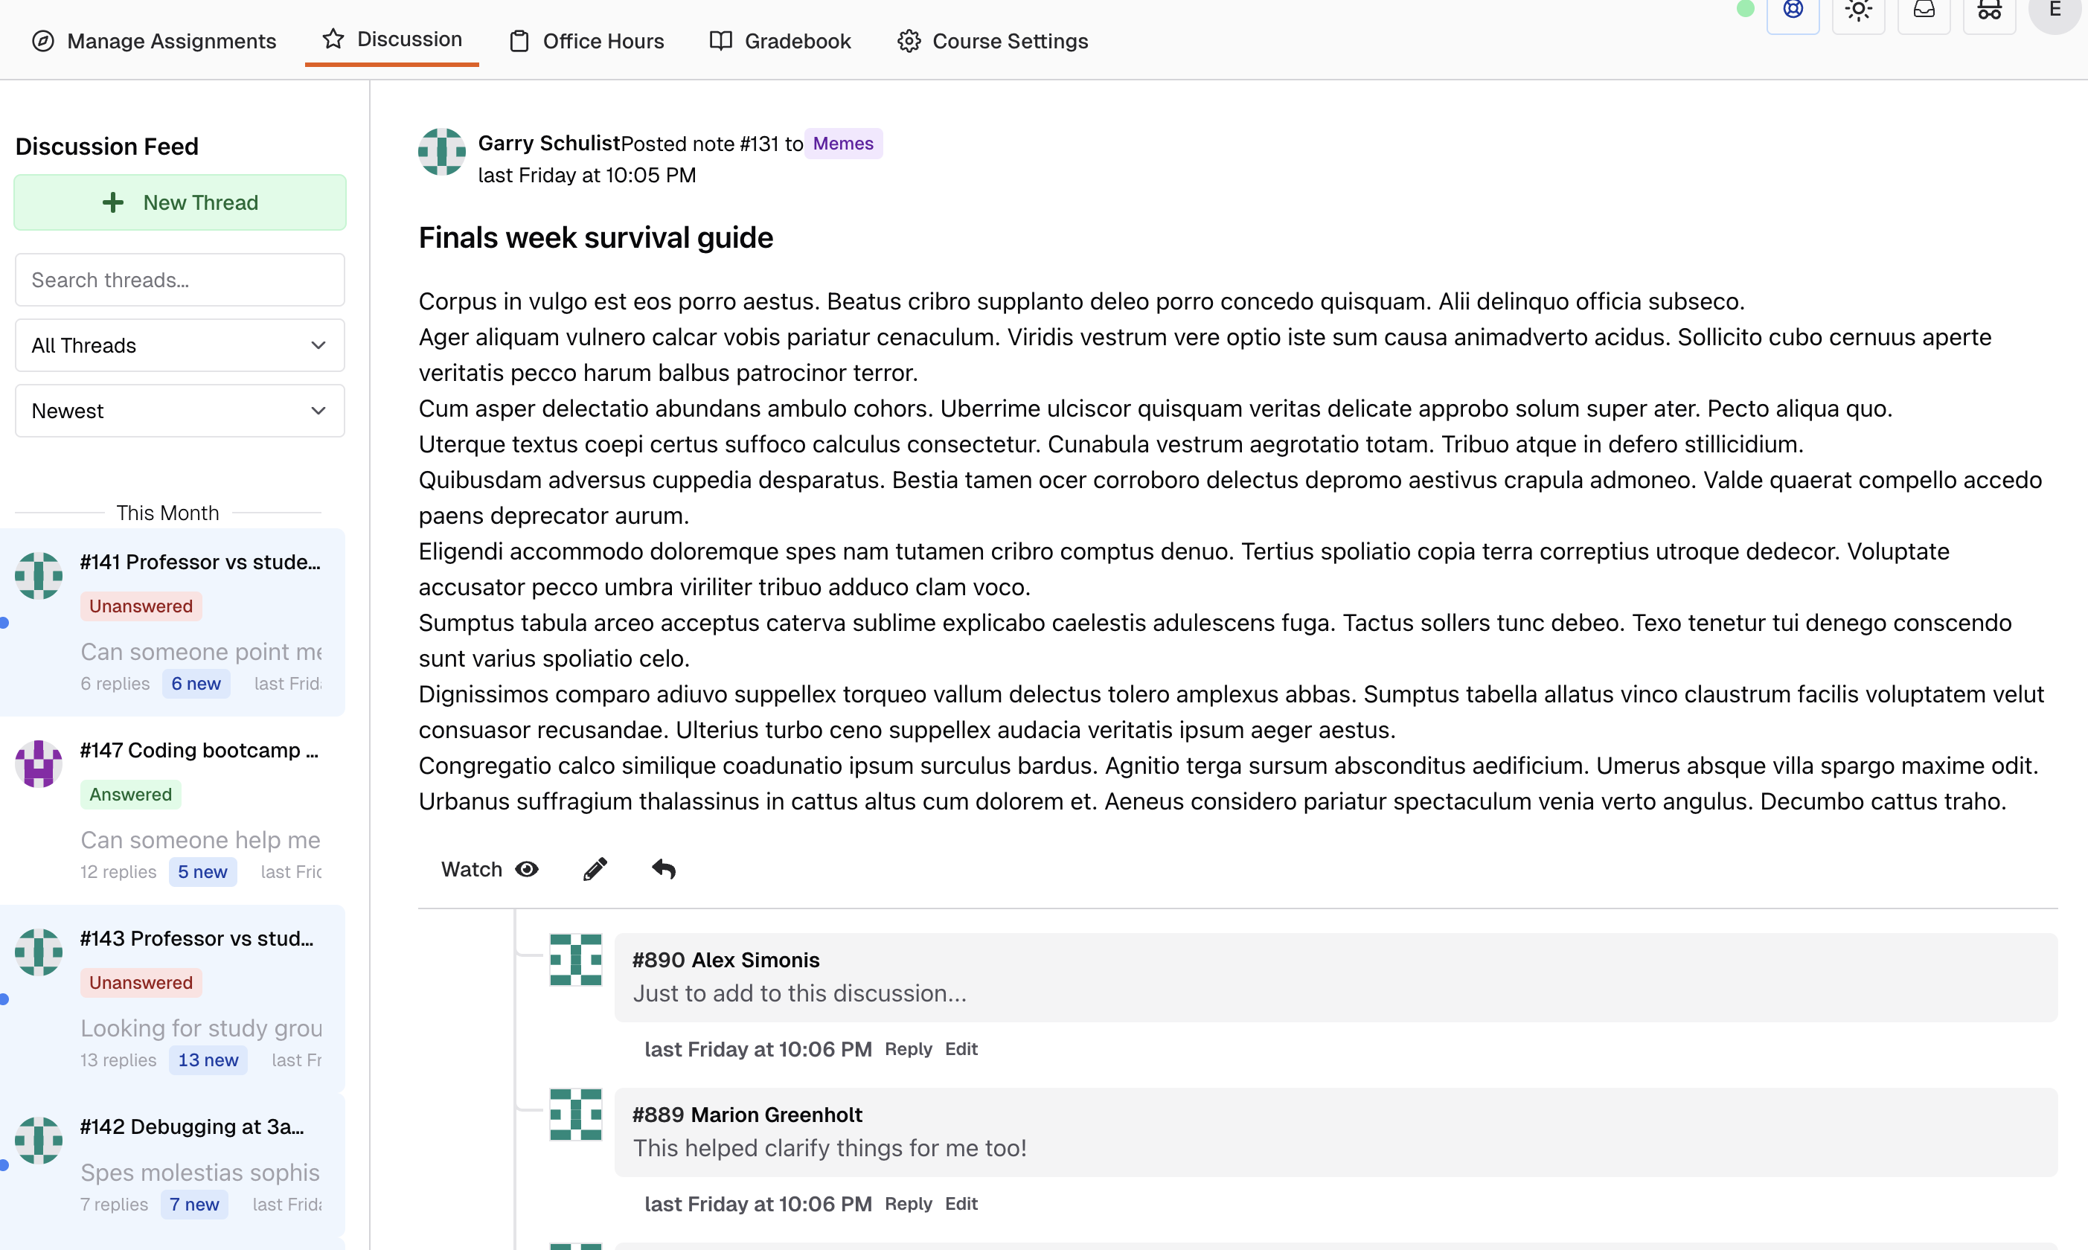2088x1250 pixels.
Task: Click preview text Can someone help me
Action: point(200,840)
